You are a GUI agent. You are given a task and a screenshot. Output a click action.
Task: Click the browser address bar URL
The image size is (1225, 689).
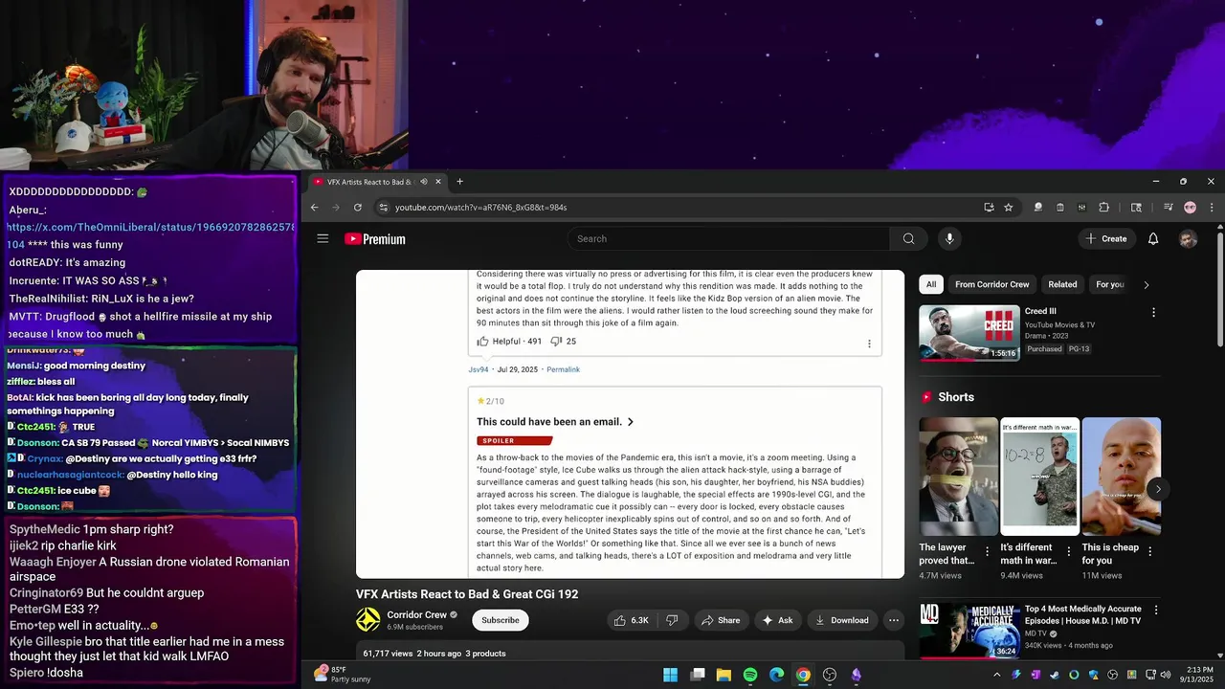pos(480,207)
